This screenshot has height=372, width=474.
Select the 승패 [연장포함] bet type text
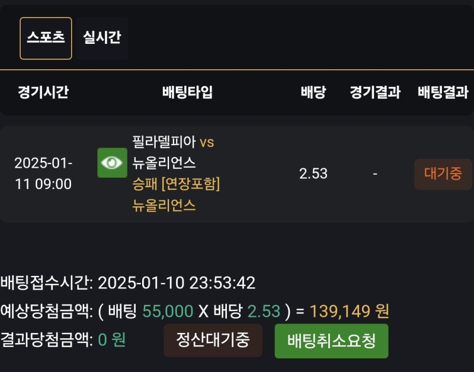pos(177,184)
